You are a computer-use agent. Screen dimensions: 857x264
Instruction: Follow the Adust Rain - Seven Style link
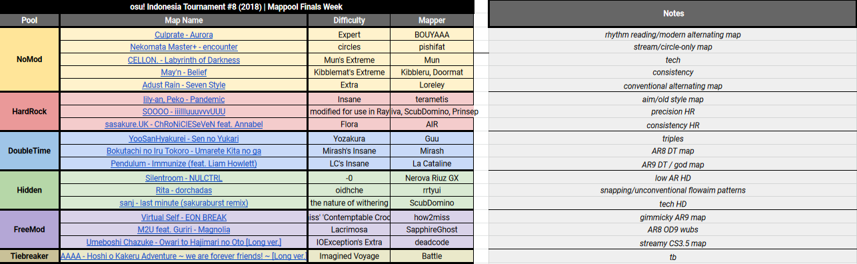click(183, 85)
